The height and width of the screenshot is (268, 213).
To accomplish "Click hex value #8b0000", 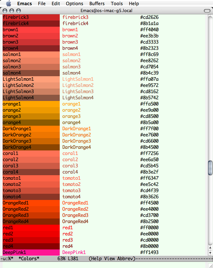I will tap(149, 246).
